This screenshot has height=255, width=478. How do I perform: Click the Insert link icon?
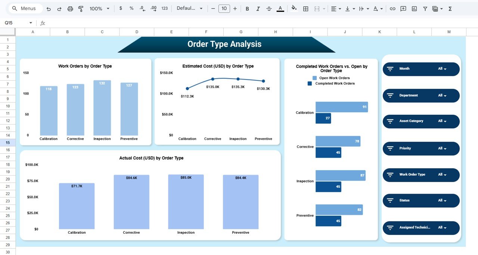click(392, 8)
